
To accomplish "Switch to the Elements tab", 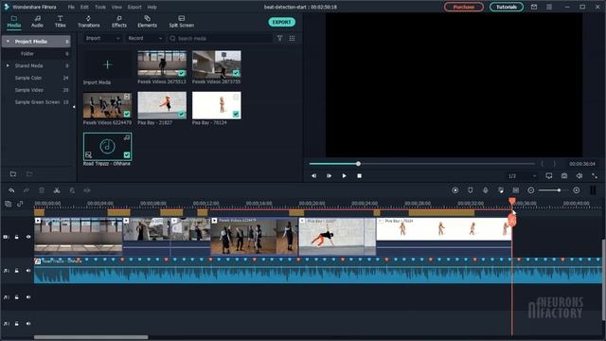I will 148,22.
